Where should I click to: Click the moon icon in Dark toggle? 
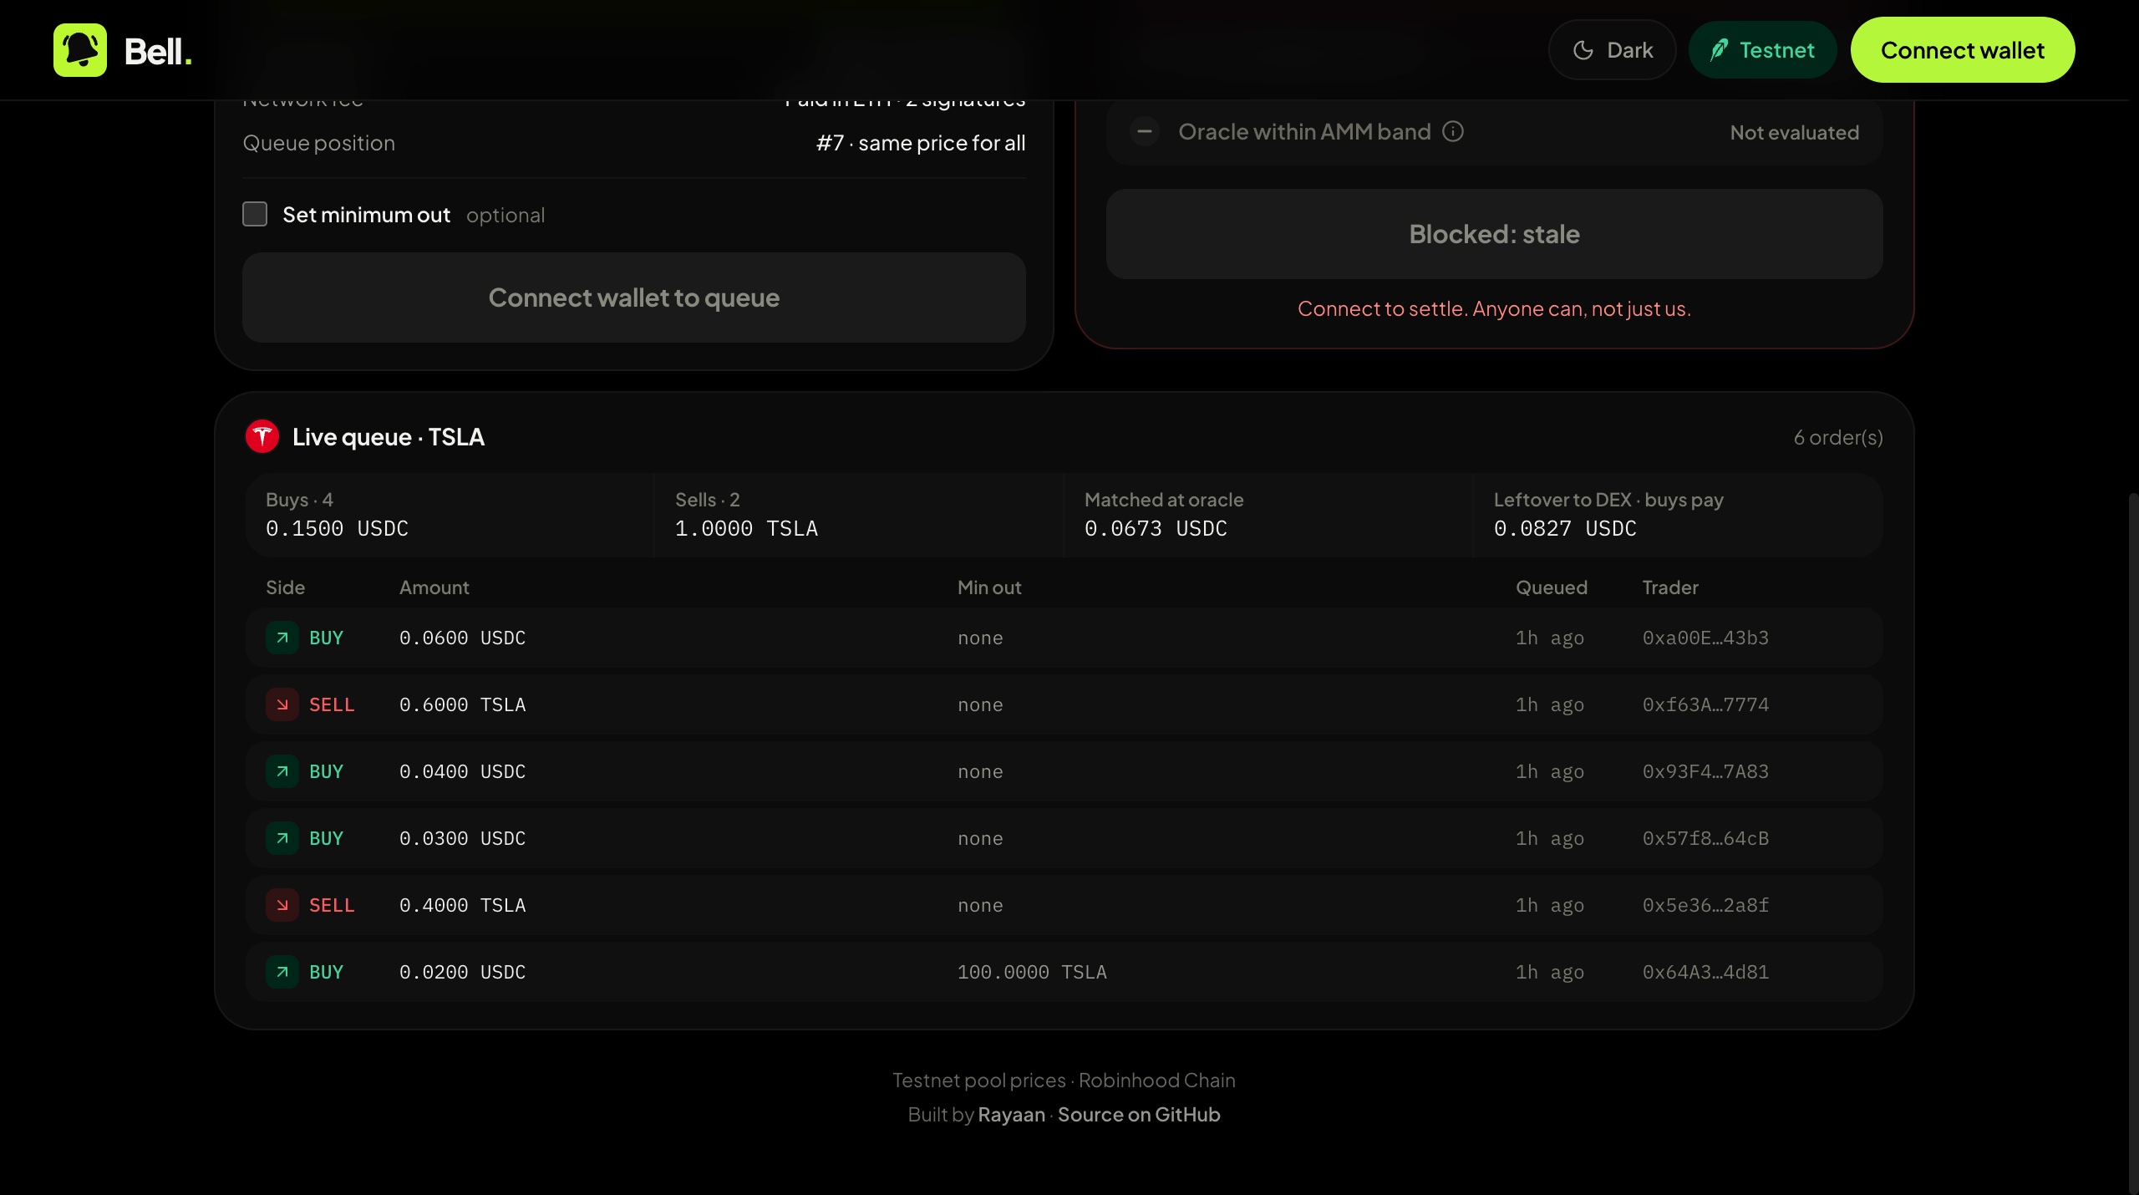pyautogui.click(x=1583, y=50)
